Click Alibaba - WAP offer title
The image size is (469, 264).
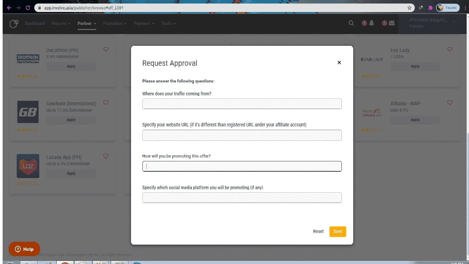coord(405,104)
